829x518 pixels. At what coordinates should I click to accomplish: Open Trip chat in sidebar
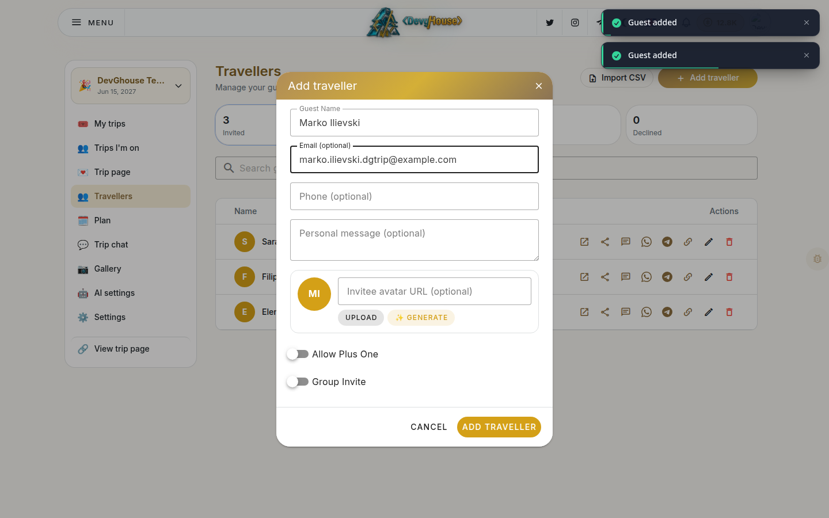click(131, 245)
